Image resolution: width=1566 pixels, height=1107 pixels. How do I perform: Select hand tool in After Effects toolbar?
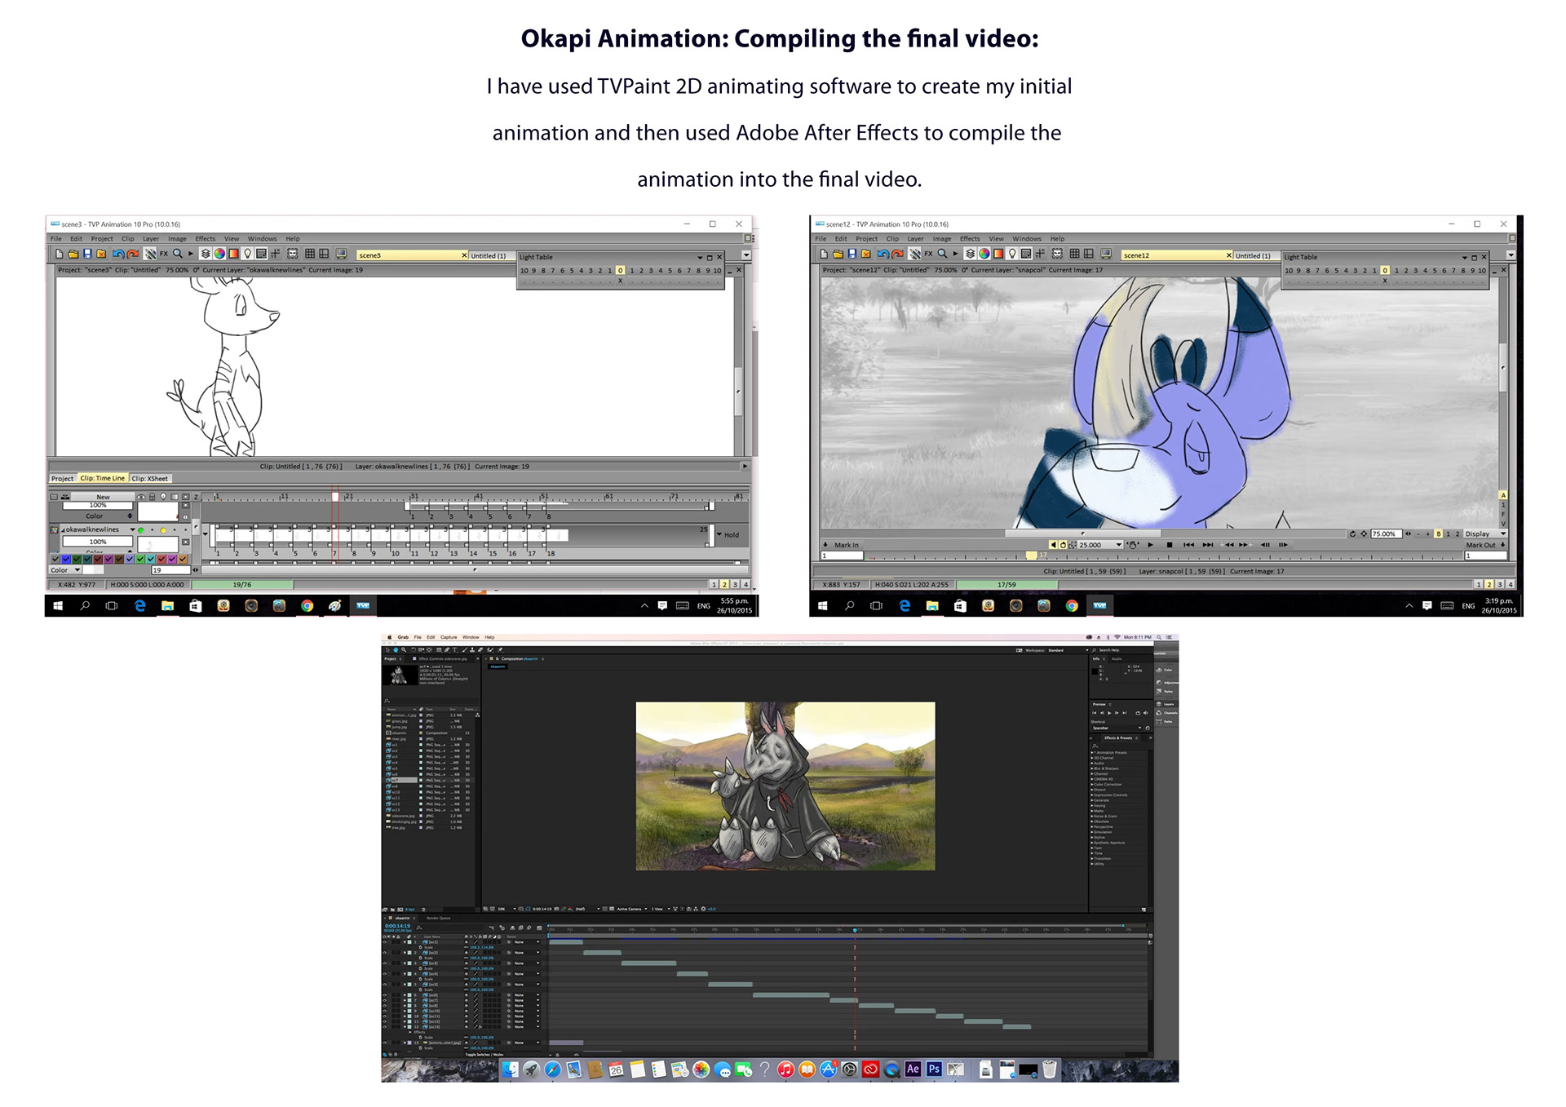point(396,650)
